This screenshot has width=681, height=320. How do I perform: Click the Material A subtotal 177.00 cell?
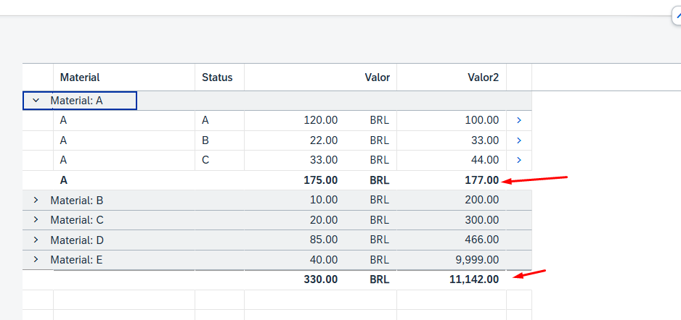(x=481, y=180)
